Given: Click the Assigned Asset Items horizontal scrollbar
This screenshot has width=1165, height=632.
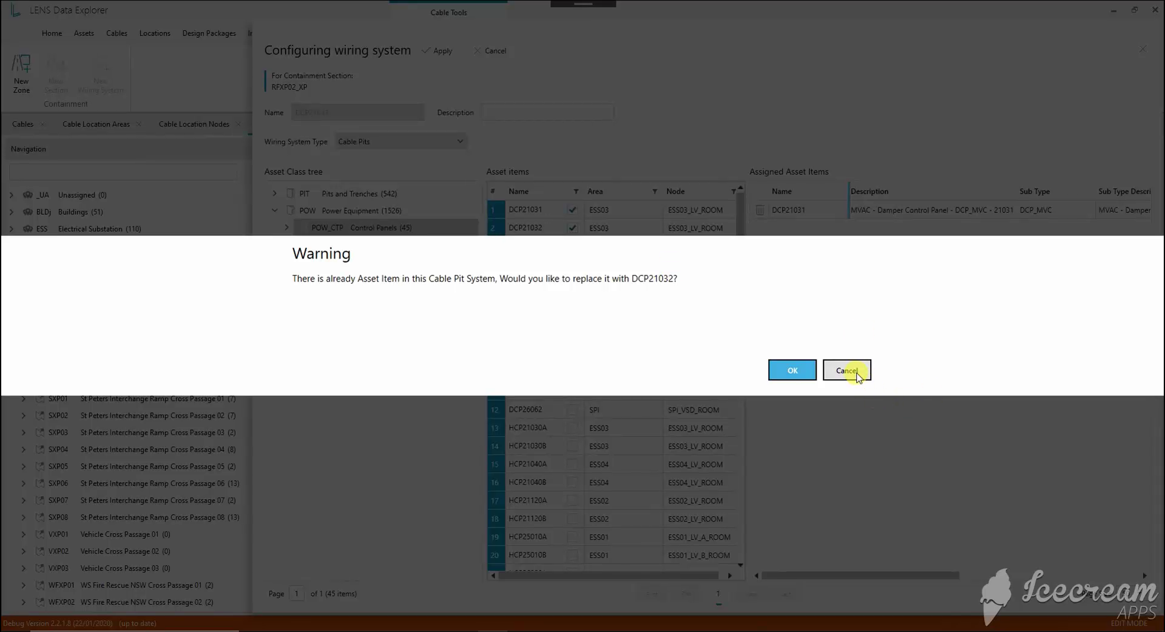Looking at the screenshot, I should [860, 576].
